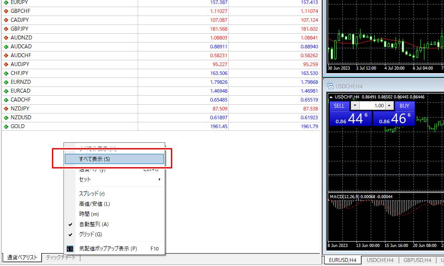Expand the セット submenu

click(x=84, y=178)
